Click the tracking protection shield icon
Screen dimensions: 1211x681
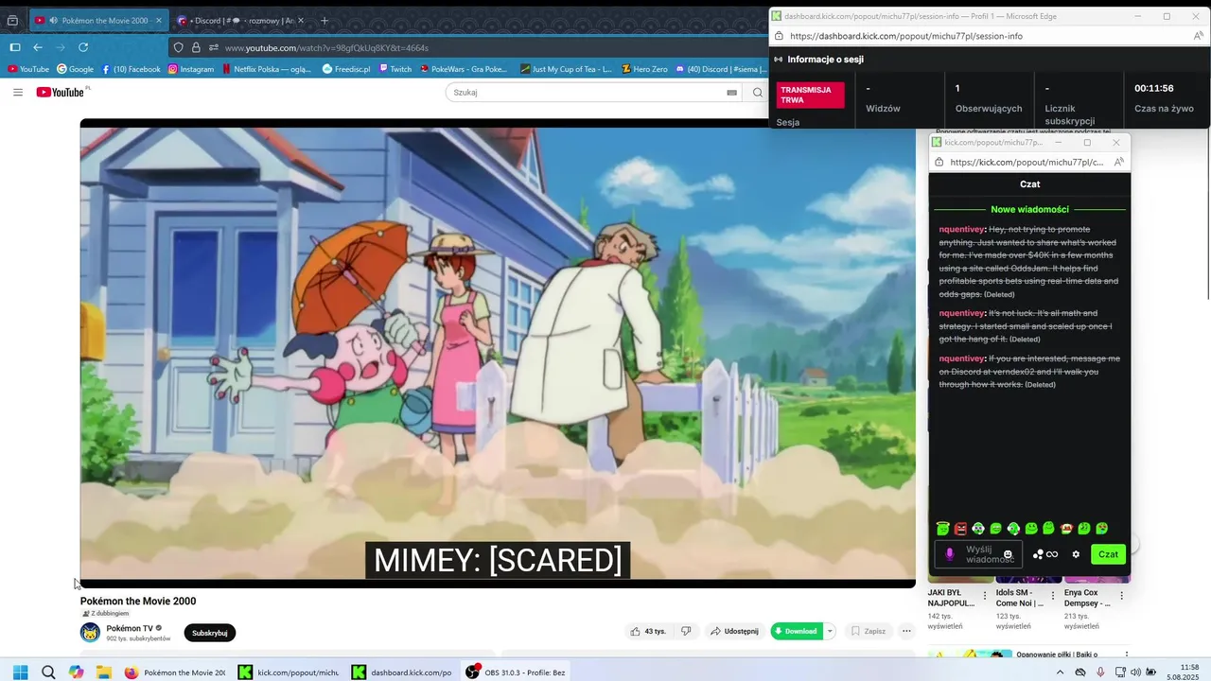(x=179, y=47)
